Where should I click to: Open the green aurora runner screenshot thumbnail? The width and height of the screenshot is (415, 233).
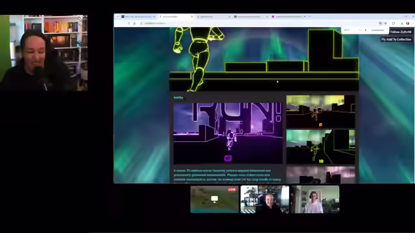(320, 147)
